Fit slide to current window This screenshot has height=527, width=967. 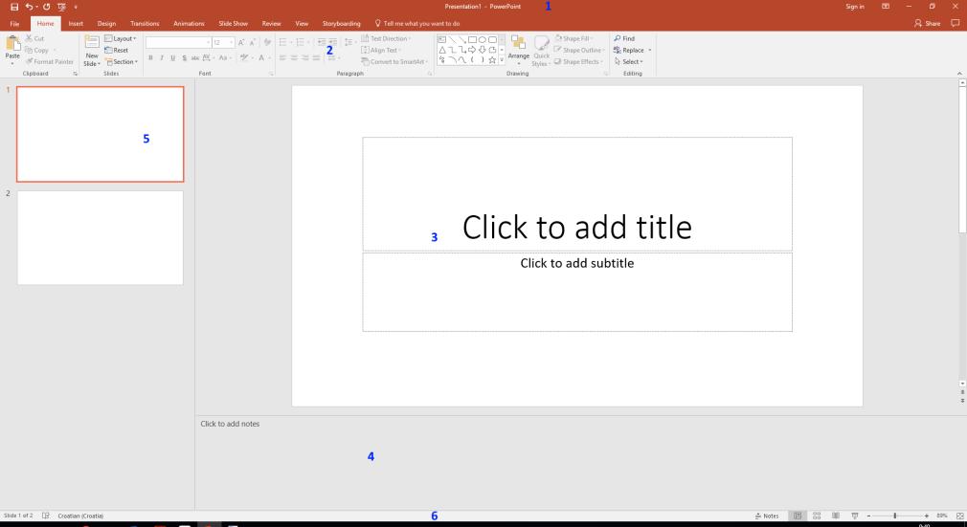(x=959, y=516)
